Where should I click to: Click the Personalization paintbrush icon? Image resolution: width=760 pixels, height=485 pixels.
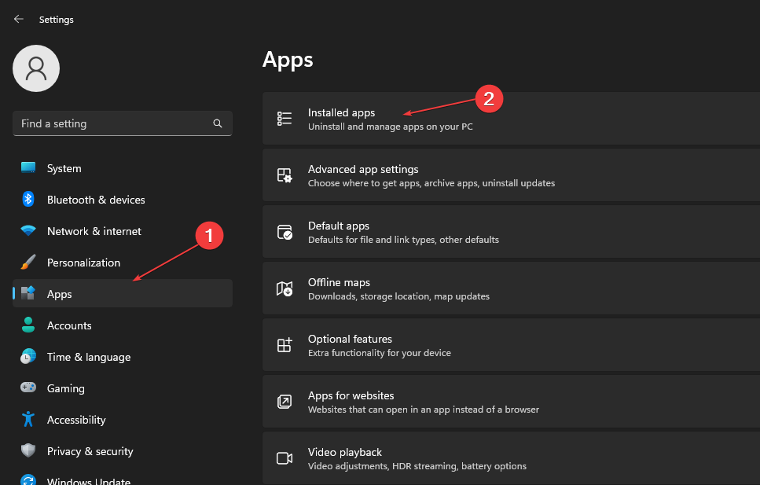point(28,263)
